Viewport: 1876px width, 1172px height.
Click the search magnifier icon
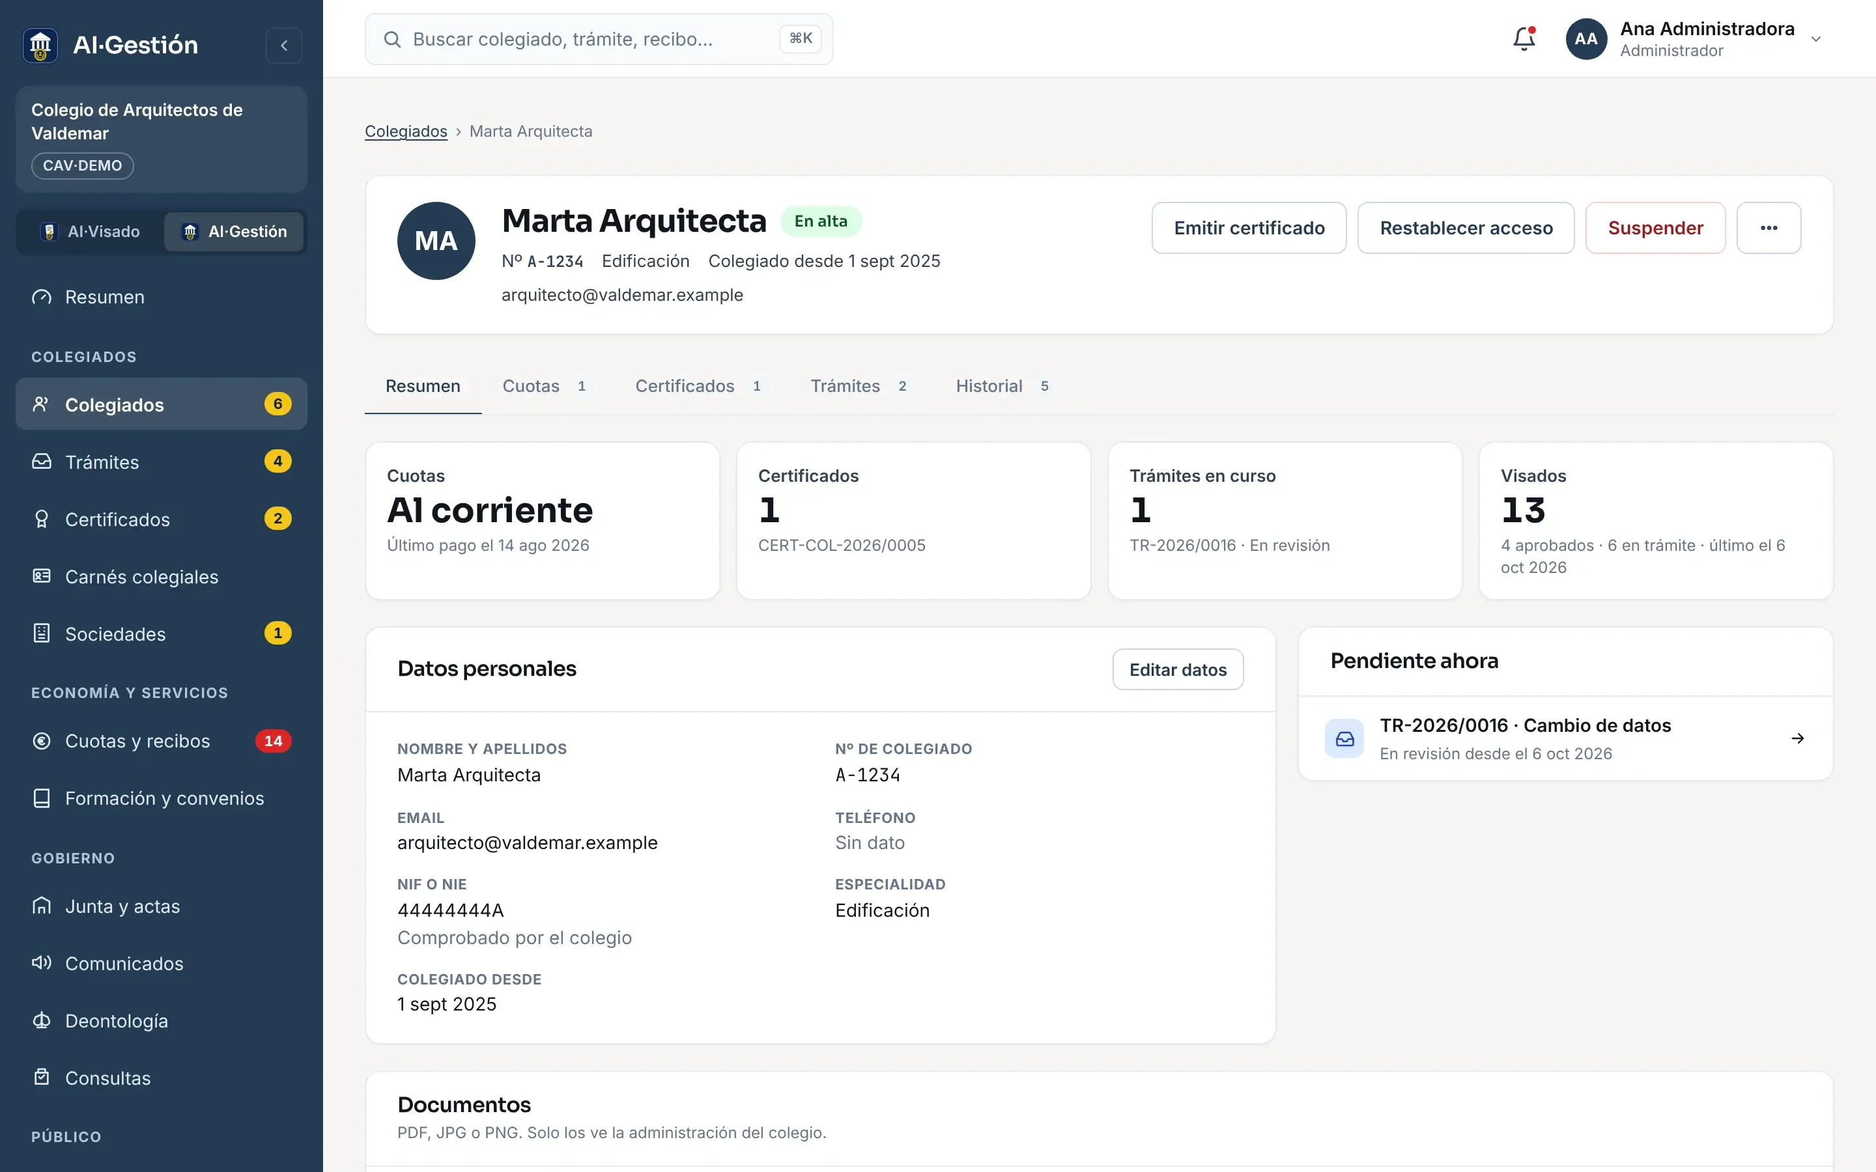[392, 40]
